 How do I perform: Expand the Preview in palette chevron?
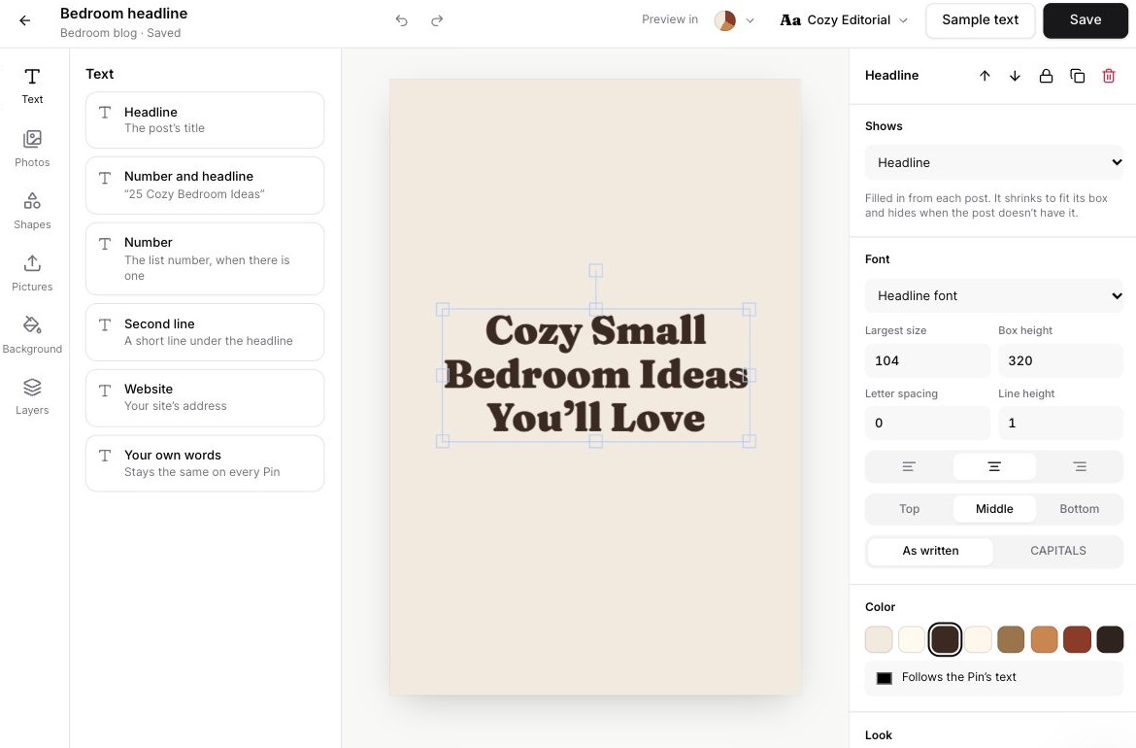pyautogui.click(x=750, y=20)
